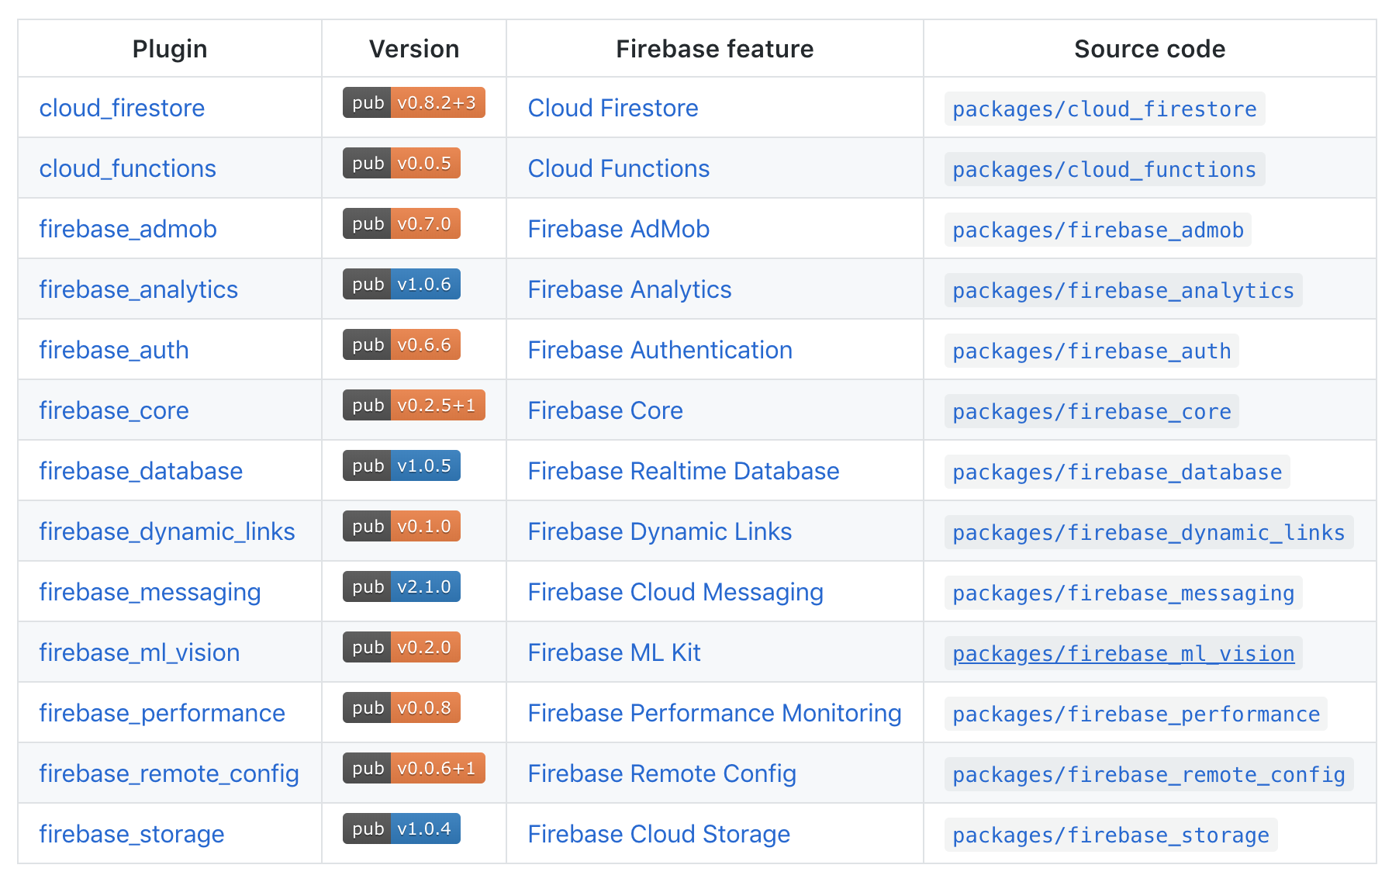Viewport: 1399px width, 889px height.
Task: View source at packages/cloud_functions
Action: [1104, 169]
